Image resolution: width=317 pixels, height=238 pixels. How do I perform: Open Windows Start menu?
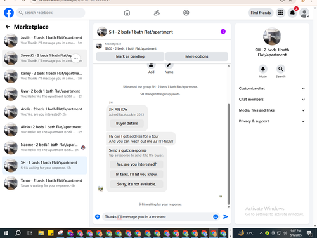6,233
